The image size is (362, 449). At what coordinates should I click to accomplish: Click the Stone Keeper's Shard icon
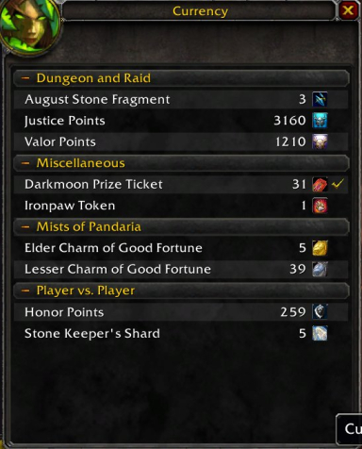tap(320, 333)
